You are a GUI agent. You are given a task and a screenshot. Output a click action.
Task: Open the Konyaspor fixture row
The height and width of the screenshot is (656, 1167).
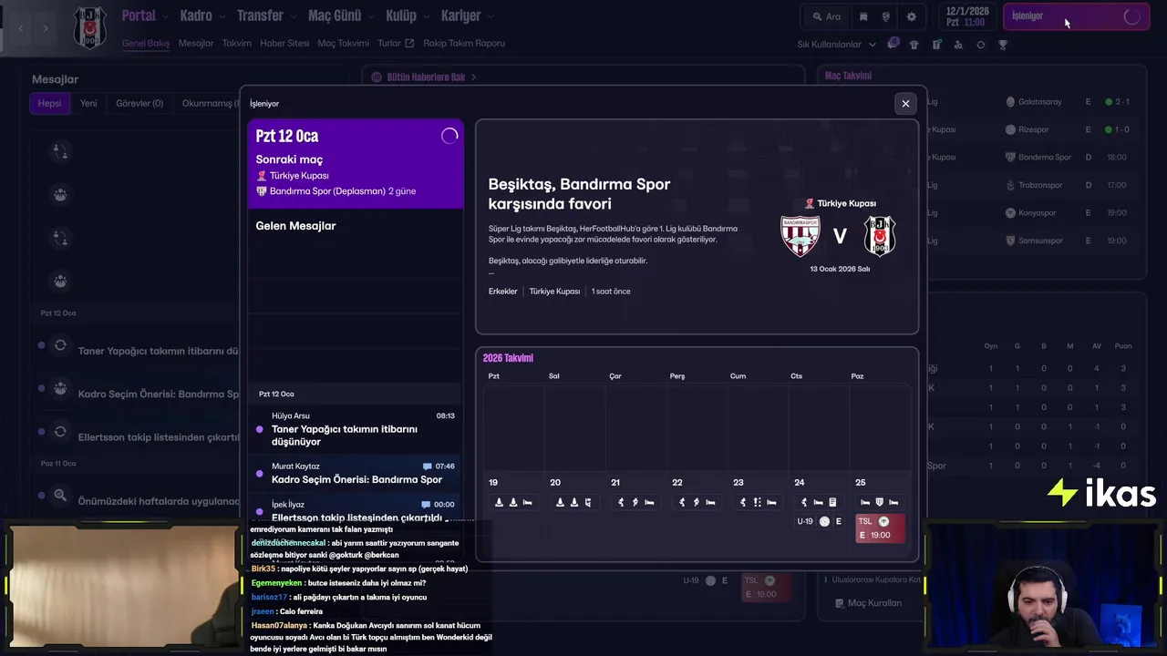1030,212
